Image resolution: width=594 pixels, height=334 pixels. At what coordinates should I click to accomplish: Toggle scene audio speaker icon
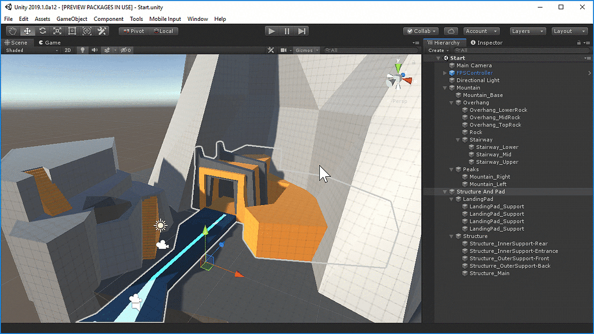pyautogui.click(x=95, y=50)
